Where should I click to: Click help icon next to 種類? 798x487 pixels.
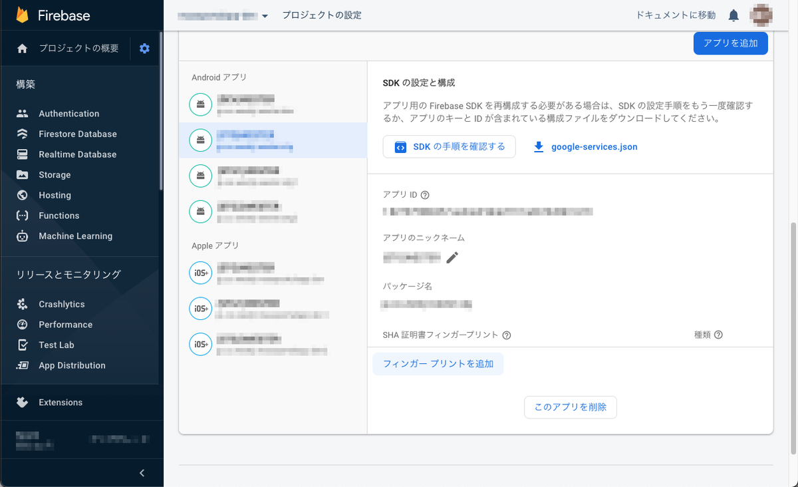click(x=718, y=335)
